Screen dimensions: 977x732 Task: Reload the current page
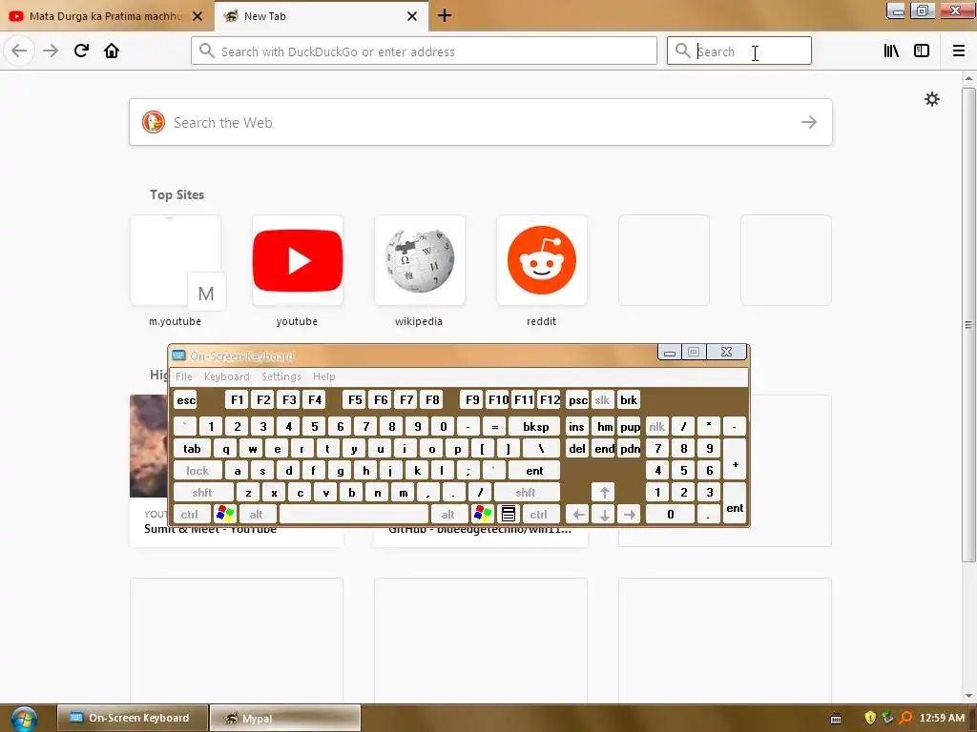[x=82, y=51]
